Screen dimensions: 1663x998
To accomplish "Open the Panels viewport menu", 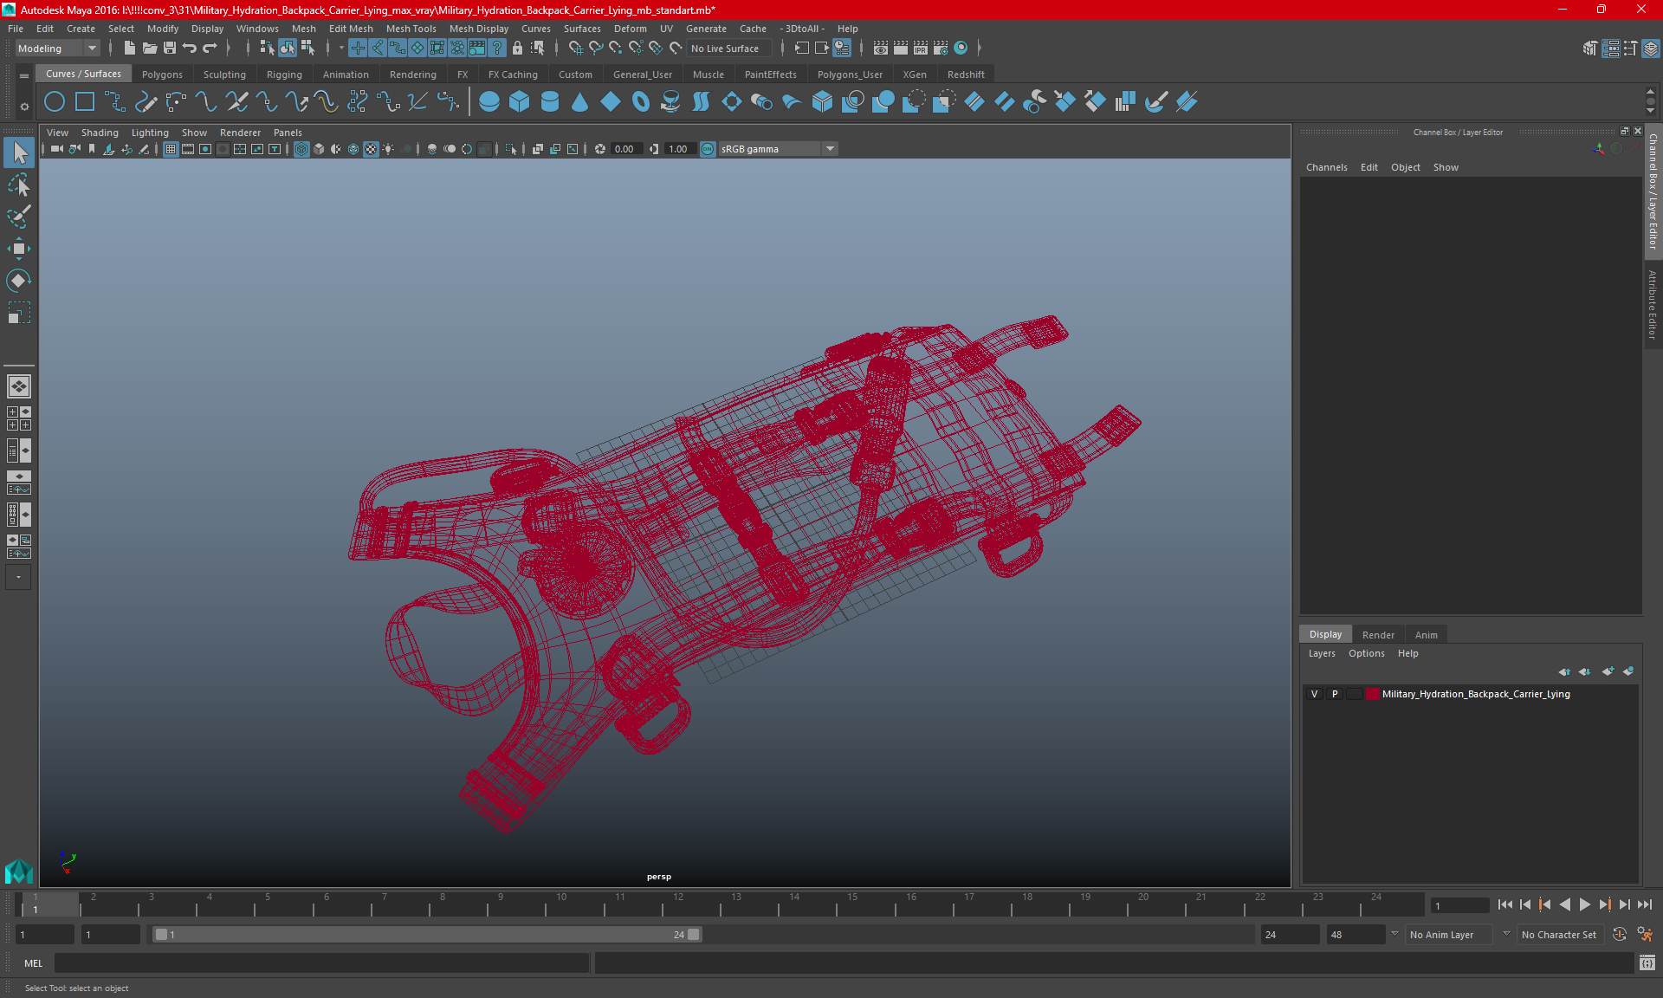I will click(288, 133).
